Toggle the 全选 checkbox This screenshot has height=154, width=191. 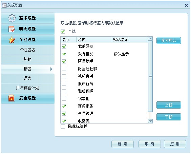tap(63, 32)
